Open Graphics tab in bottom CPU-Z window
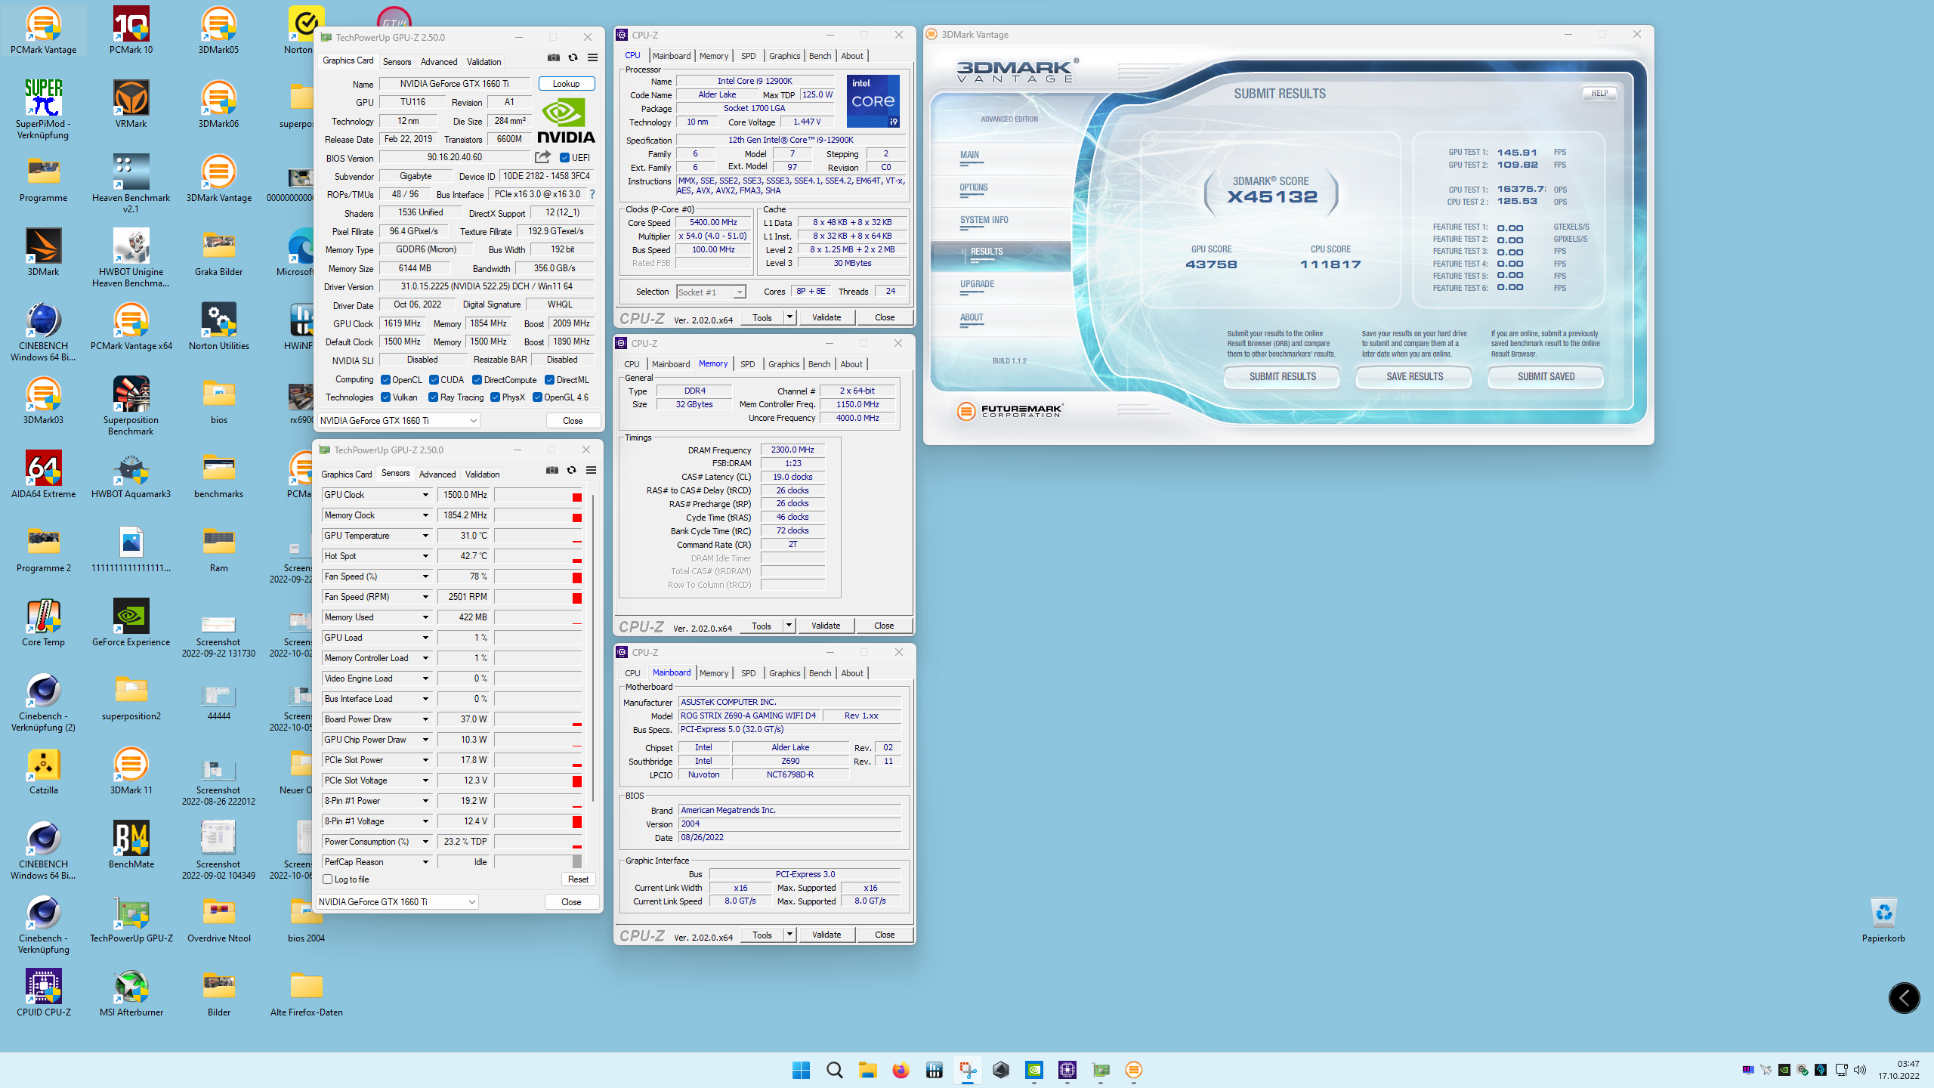This screenshot has height=1088, width=1934. click(x=784, y=673)
